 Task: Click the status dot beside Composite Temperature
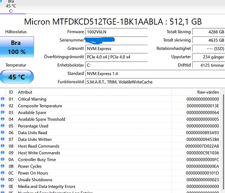click(2, 106)
